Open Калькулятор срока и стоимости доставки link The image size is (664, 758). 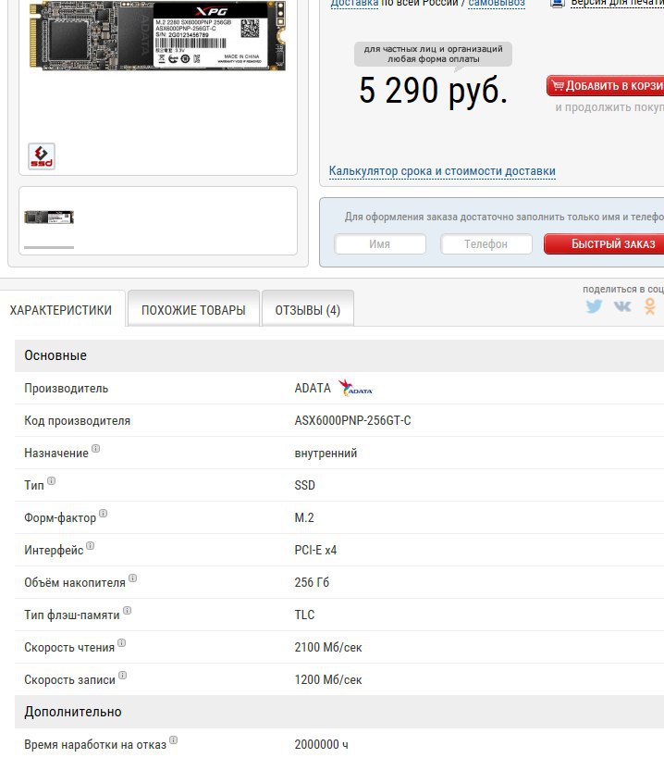(442, 171)
